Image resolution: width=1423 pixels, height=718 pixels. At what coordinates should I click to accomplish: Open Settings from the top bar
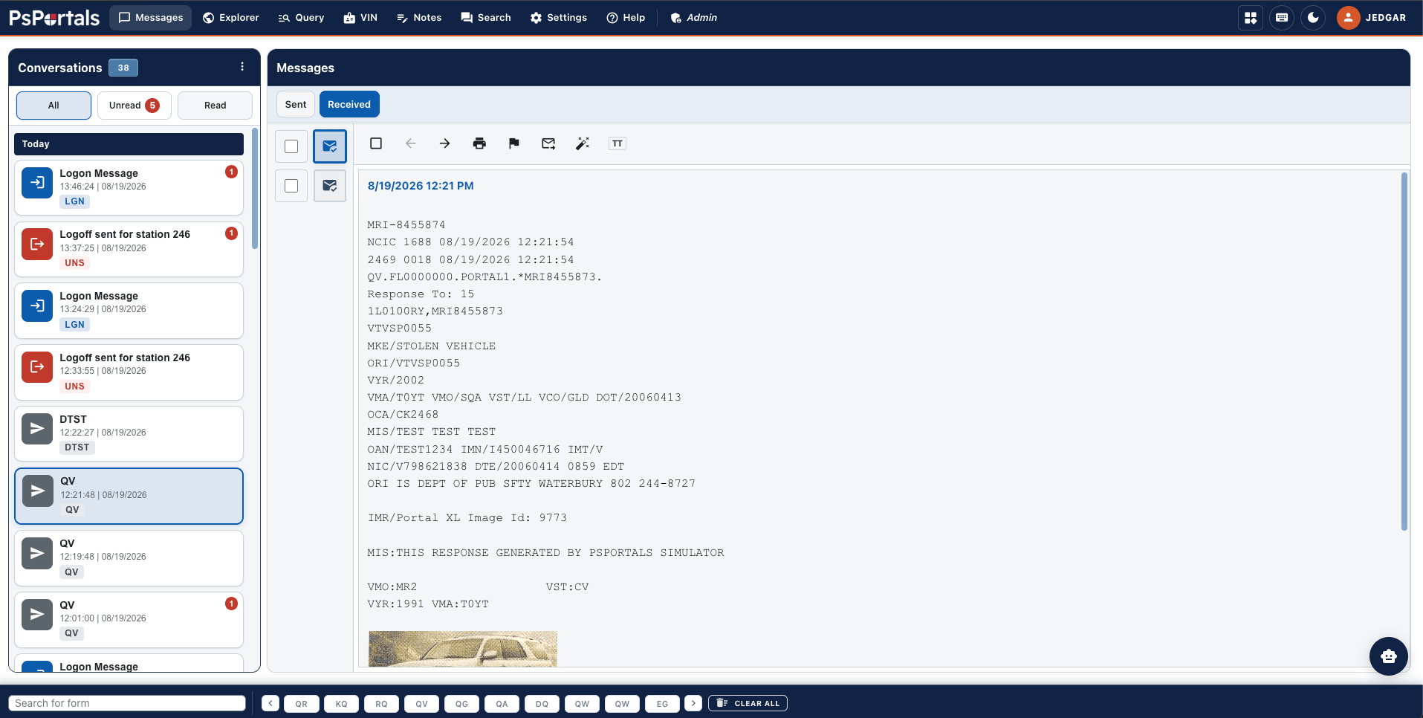pos(559,17)
